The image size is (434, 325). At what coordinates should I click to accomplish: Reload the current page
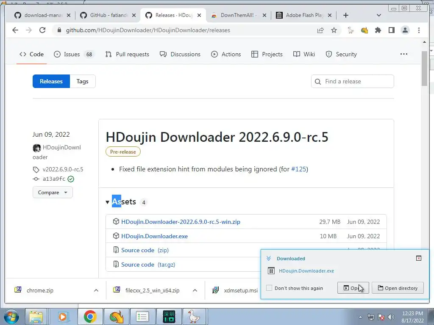pos(42,30)
